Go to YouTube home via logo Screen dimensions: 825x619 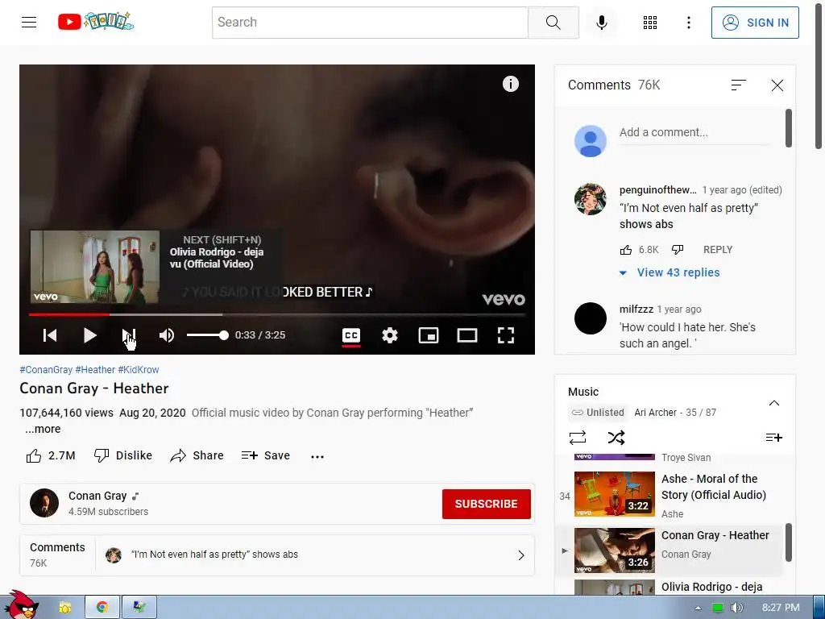[x=96, y=22]
